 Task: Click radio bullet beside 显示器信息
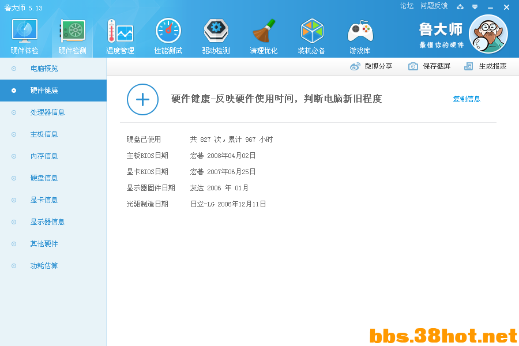[x=14, y=222]
